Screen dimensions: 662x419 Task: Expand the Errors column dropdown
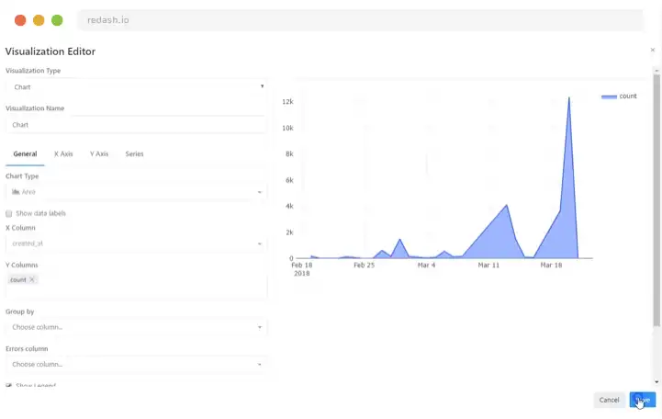tap(136, 364)
